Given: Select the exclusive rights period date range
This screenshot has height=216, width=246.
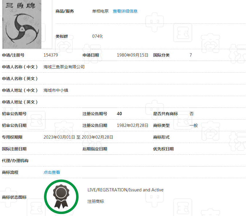Looking at the screenshot, I should click(x=78, y=137).
